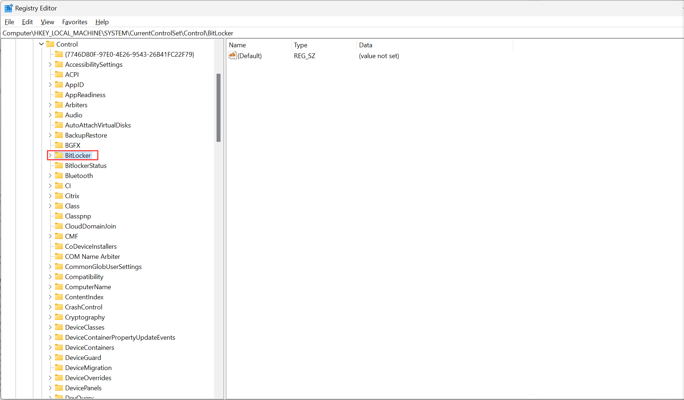Sort values by Name column header
The height and width of the screenshot is (400, 684).
[259, 45]
